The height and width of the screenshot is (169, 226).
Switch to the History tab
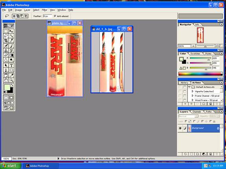tap(184, 83)
